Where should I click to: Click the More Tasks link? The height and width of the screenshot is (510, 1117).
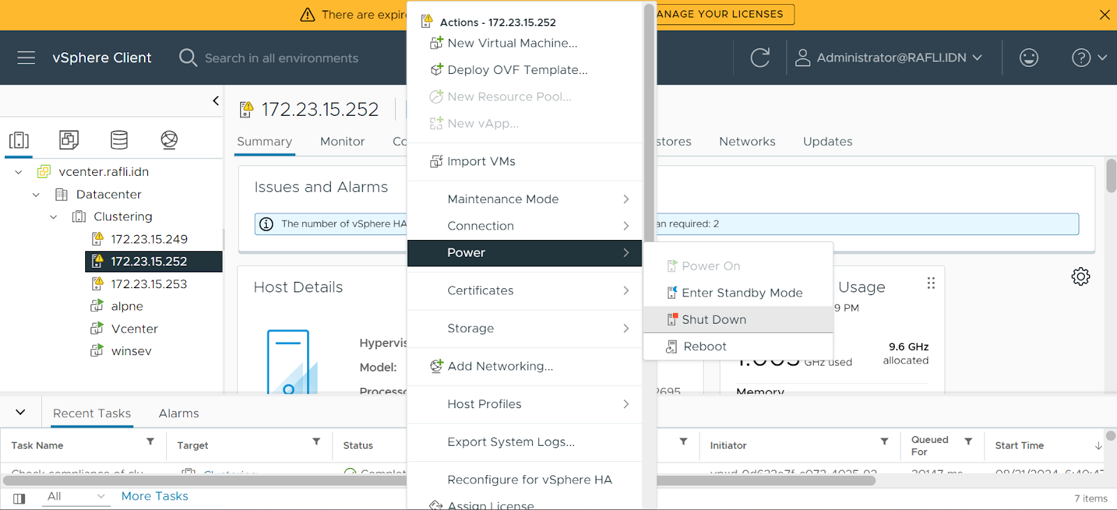pos(155,496)
